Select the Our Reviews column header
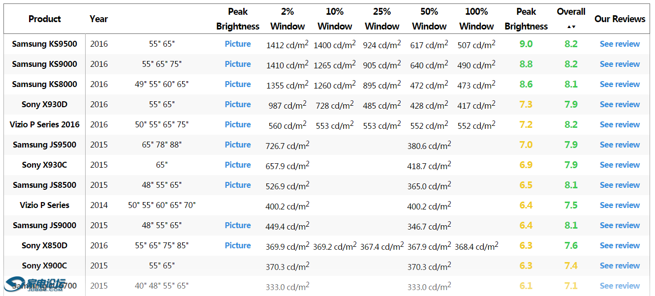The image size is (655, 296). (x=620, y=19)
